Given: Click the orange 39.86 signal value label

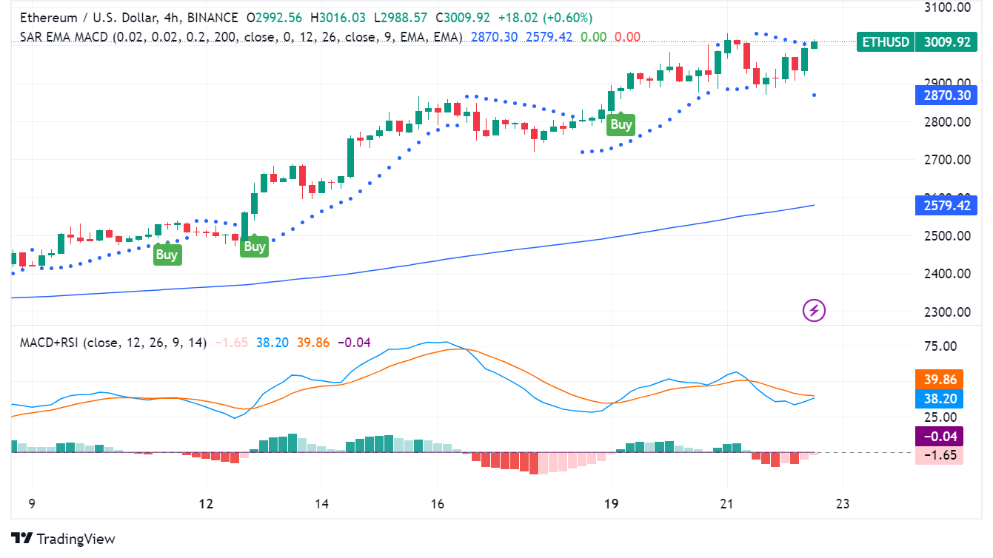Looking at the screenshot, I should [x=940, y=379].
